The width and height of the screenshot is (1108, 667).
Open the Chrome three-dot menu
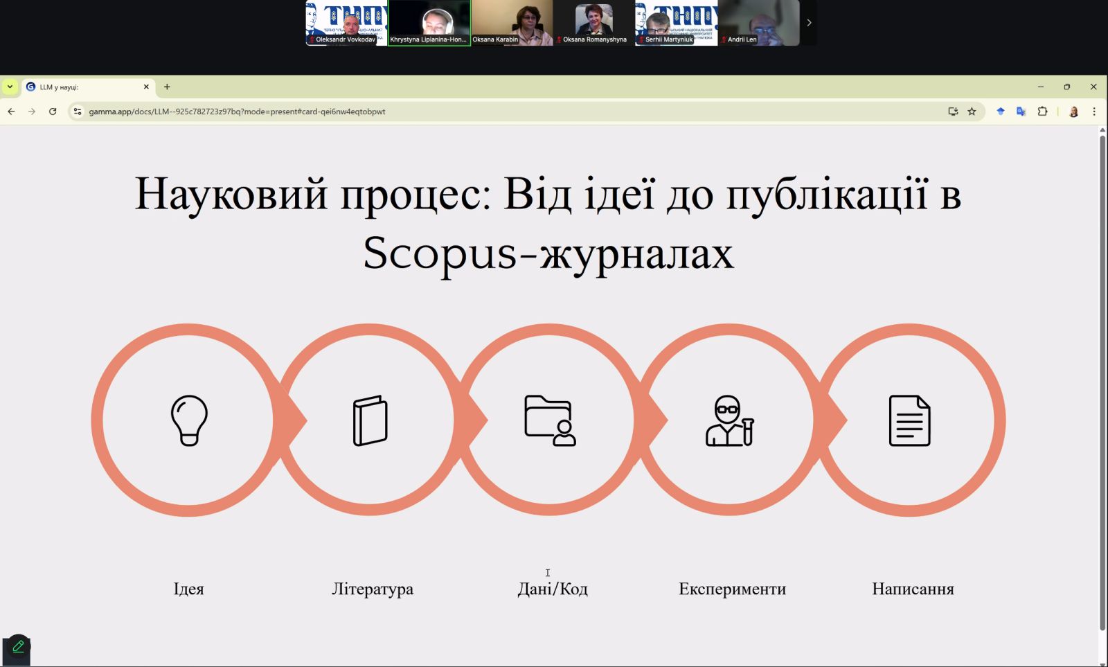[1094, 111]
